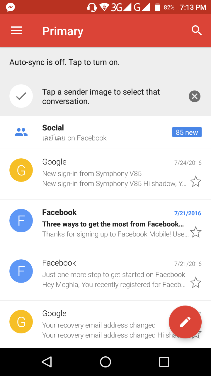211x376 pixels.
Task: Tap the 85 new badge
Action: click(187, 132)
